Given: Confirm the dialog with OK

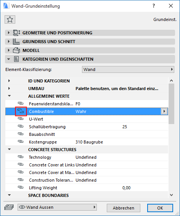Looking at the screenshot, I should (160, 208).
